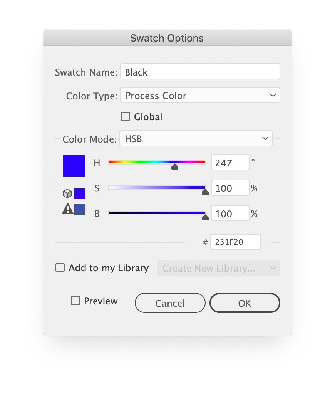The image size is (335, 393).
Task: Click the Brightness slider handle
Action: [x=205, y=217]
